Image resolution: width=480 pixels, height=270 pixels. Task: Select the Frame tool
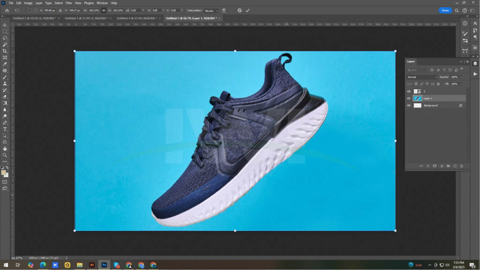[x=5, y=58]
